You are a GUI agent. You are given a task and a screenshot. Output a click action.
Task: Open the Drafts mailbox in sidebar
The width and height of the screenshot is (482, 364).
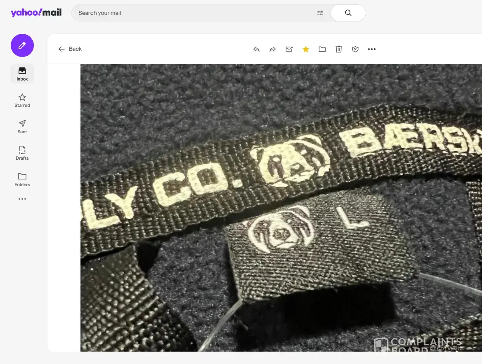point(22,153)
